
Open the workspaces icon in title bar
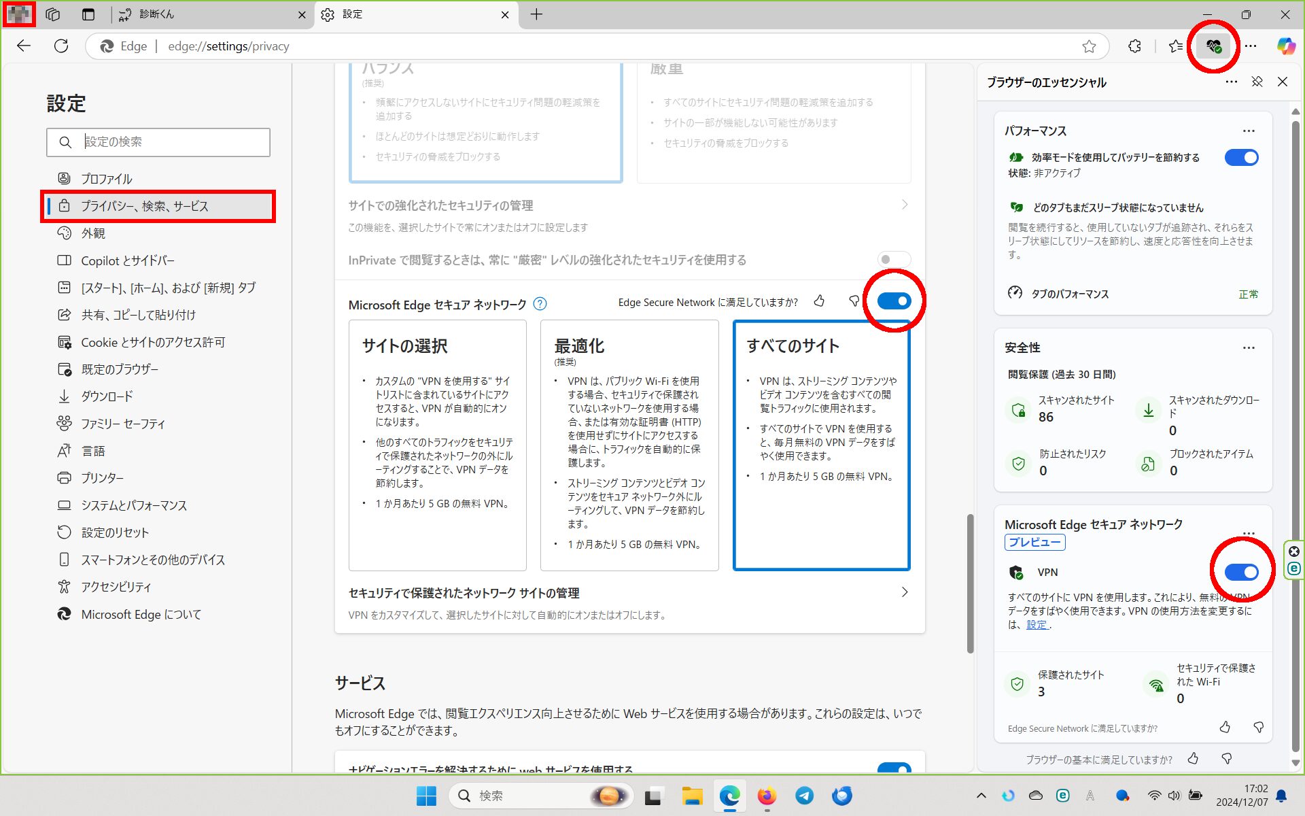(x=53, y=14)
